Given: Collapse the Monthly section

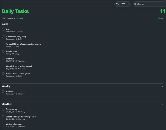Looking at the screenshot, I should 163,104.
